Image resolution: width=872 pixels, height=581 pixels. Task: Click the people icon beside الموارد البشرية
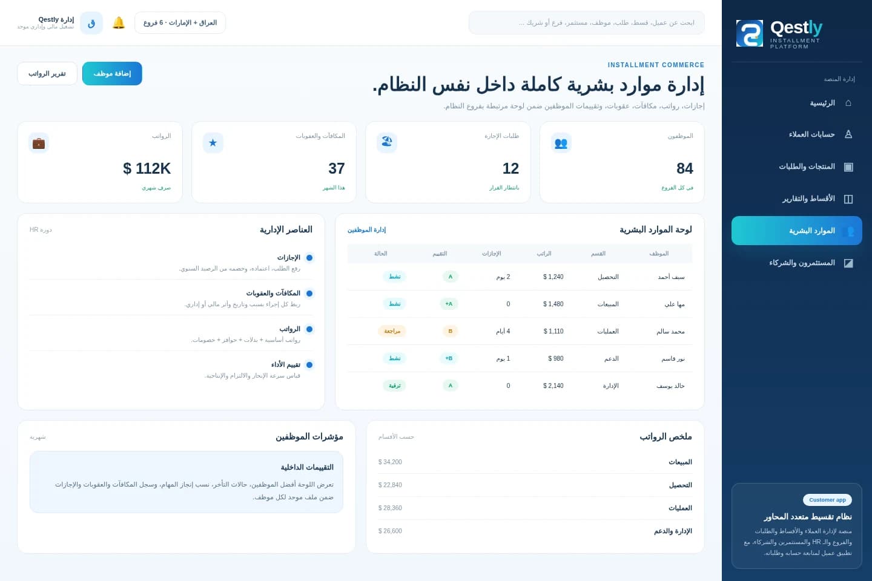(x=848, y=231)
